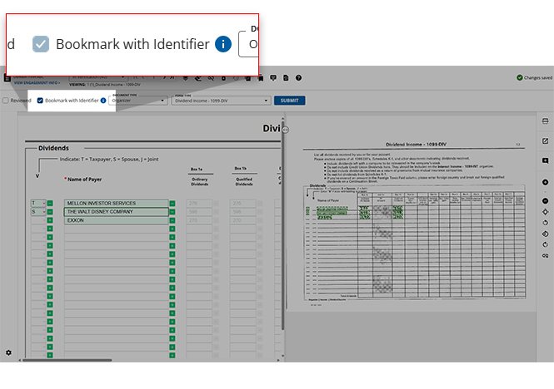Click Ordinary Dividends 270 field in EXXON row
554x389 pixels.
point(199,220)
